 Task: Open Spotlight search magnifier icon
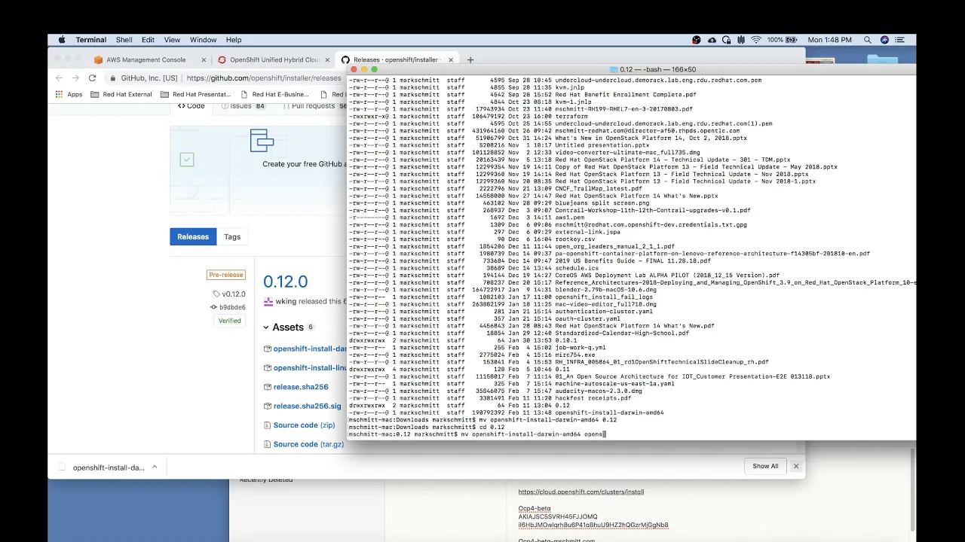point(868,40)
